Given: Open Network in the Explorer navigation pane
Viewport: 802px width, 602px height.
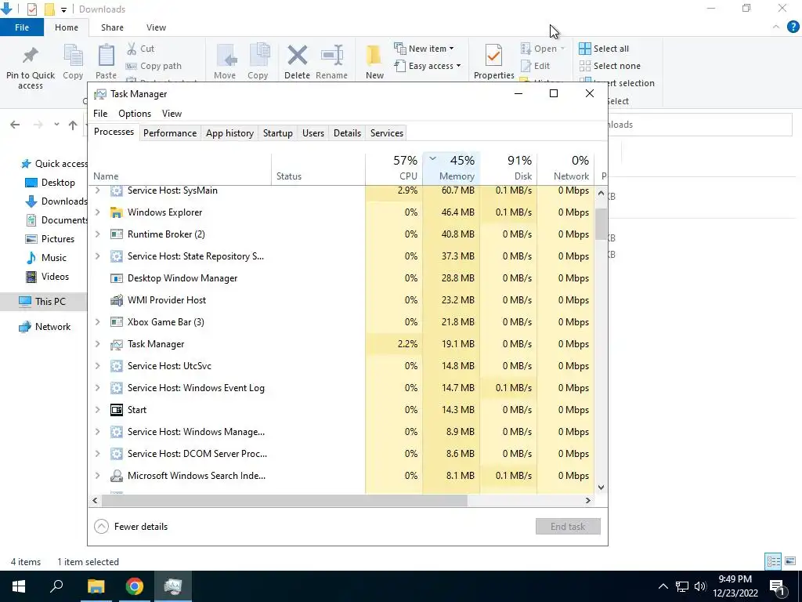Looking at the screenshot, I should [44, 327].
